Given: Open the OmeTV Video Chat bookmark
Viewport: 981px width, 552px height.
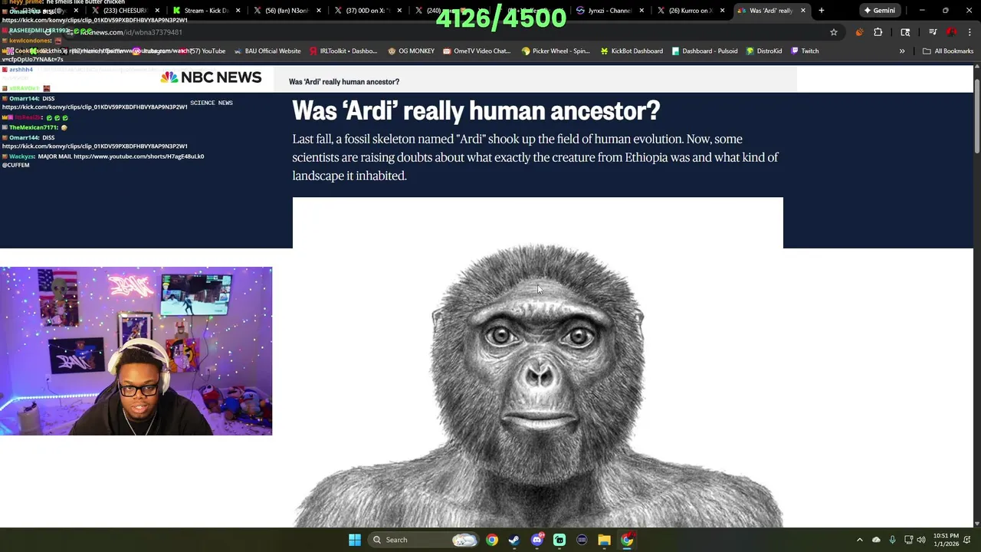Looking at the screenshot, I should click(477, 51).
